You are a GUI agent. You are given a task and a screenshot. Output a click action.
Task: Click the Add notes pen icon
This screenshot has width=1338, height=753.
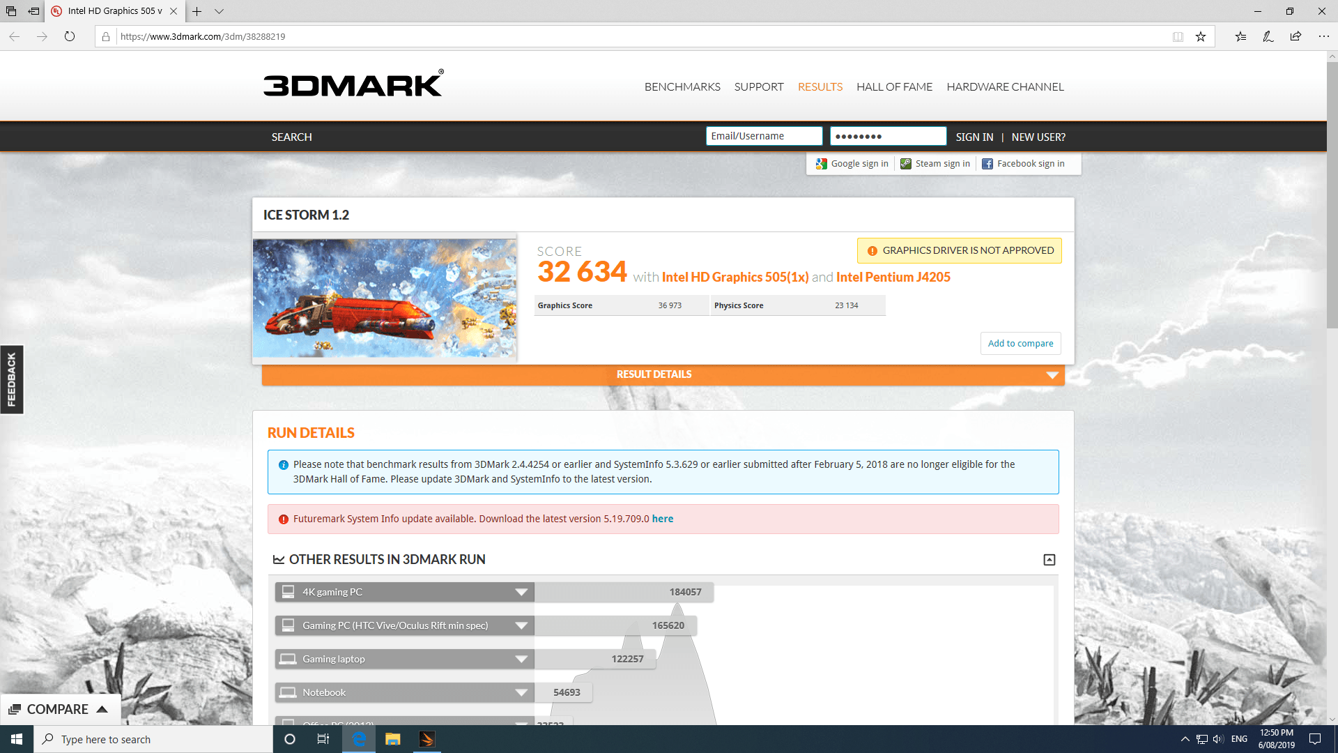pyautogui.click(x=1268, y=36)
